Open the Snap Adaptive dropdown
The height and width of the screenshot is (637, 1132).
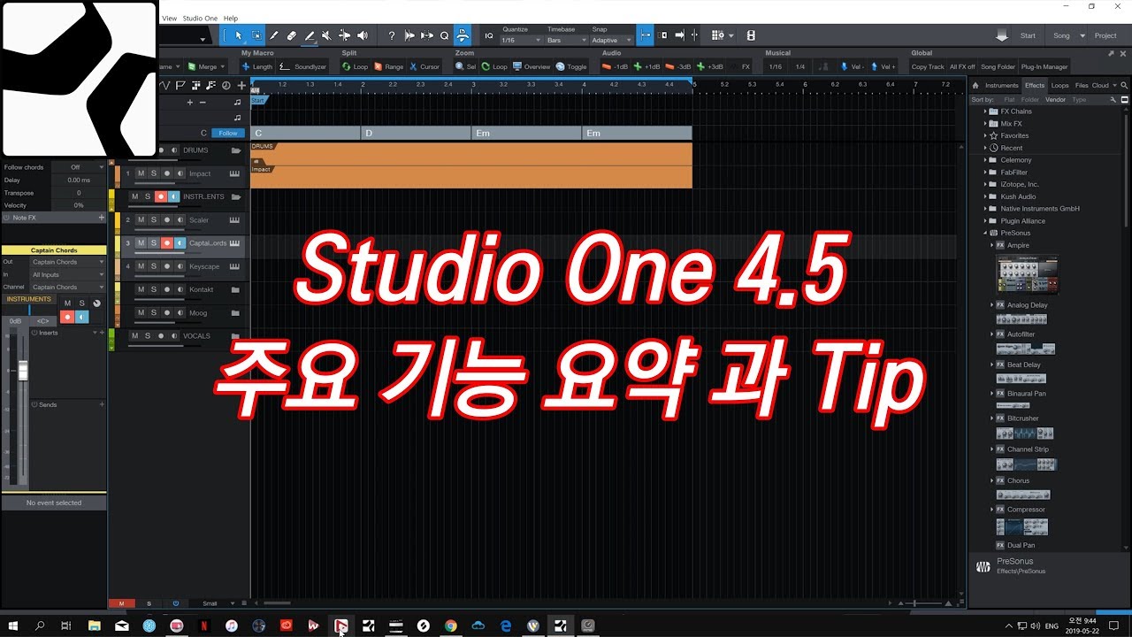(x=611, y=40)
